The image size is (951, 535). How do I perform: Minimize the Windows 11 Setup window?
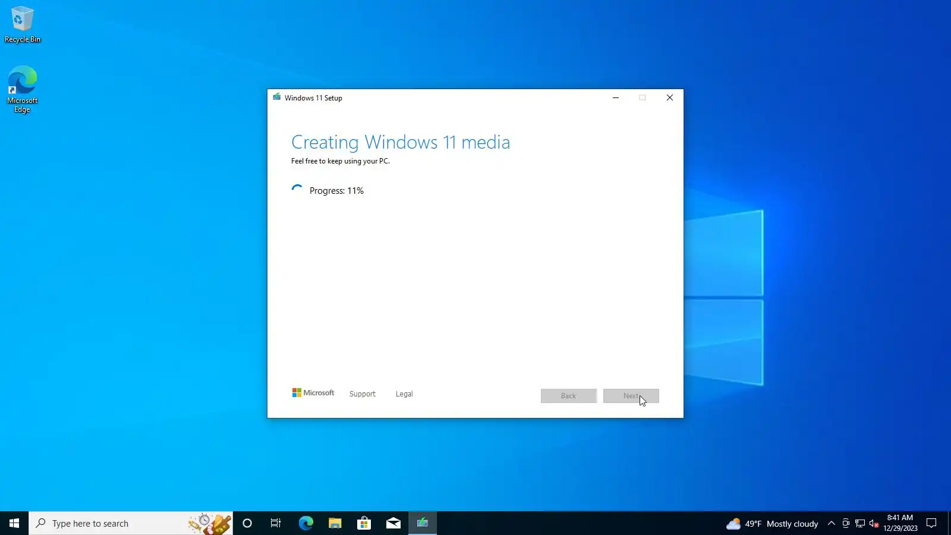pos(616,97)
